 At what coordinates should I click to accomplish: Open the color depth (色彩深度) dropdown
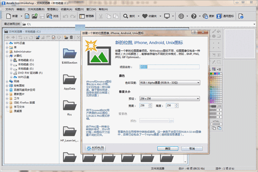170,83
